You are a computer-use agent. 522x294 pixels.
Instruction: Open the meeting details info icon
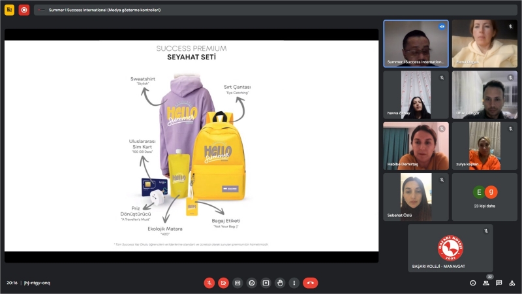(472, 283)
